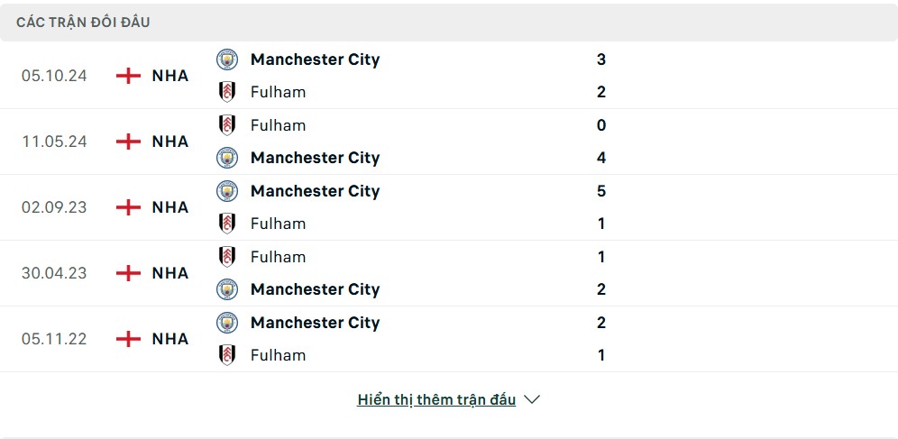The width and height of the screenshot is (898, 439).
Task: Click England flag icon for 02.09.23 match
Action: [x=128, y=207]
